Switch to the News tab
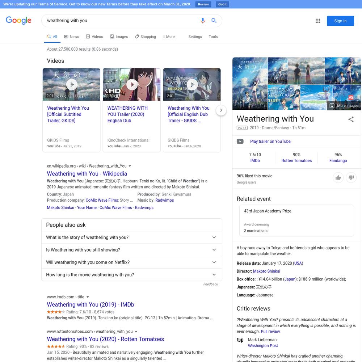Screen dimensions: 362x362 click(x=72, y=37)
